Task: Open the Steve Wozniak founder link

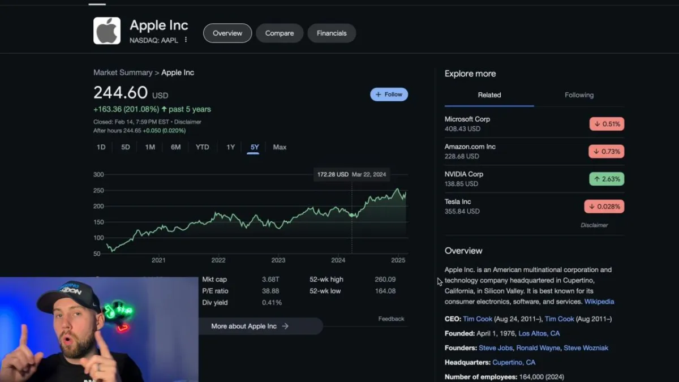Action: coord(586,348)
